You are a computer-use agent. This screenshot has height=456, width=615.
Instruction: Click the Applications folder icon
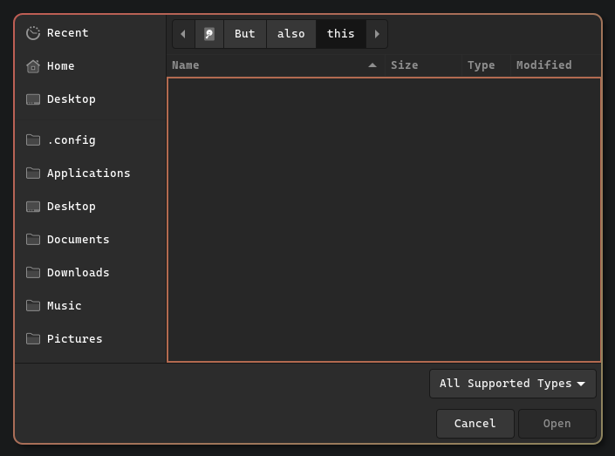click(x=33, y=174)
